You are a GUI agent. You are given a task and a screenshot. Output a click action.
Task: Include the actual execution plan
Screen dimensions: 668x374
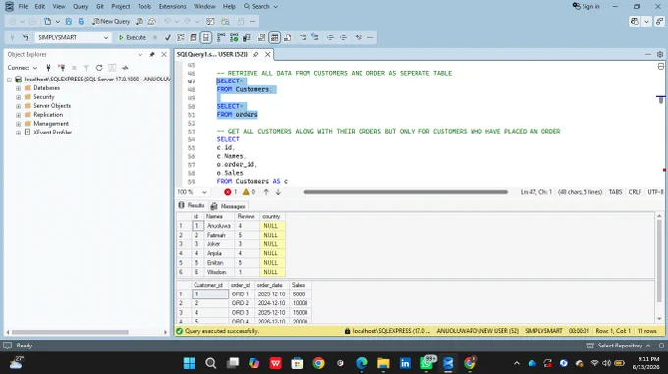click(x=221, y=38)
